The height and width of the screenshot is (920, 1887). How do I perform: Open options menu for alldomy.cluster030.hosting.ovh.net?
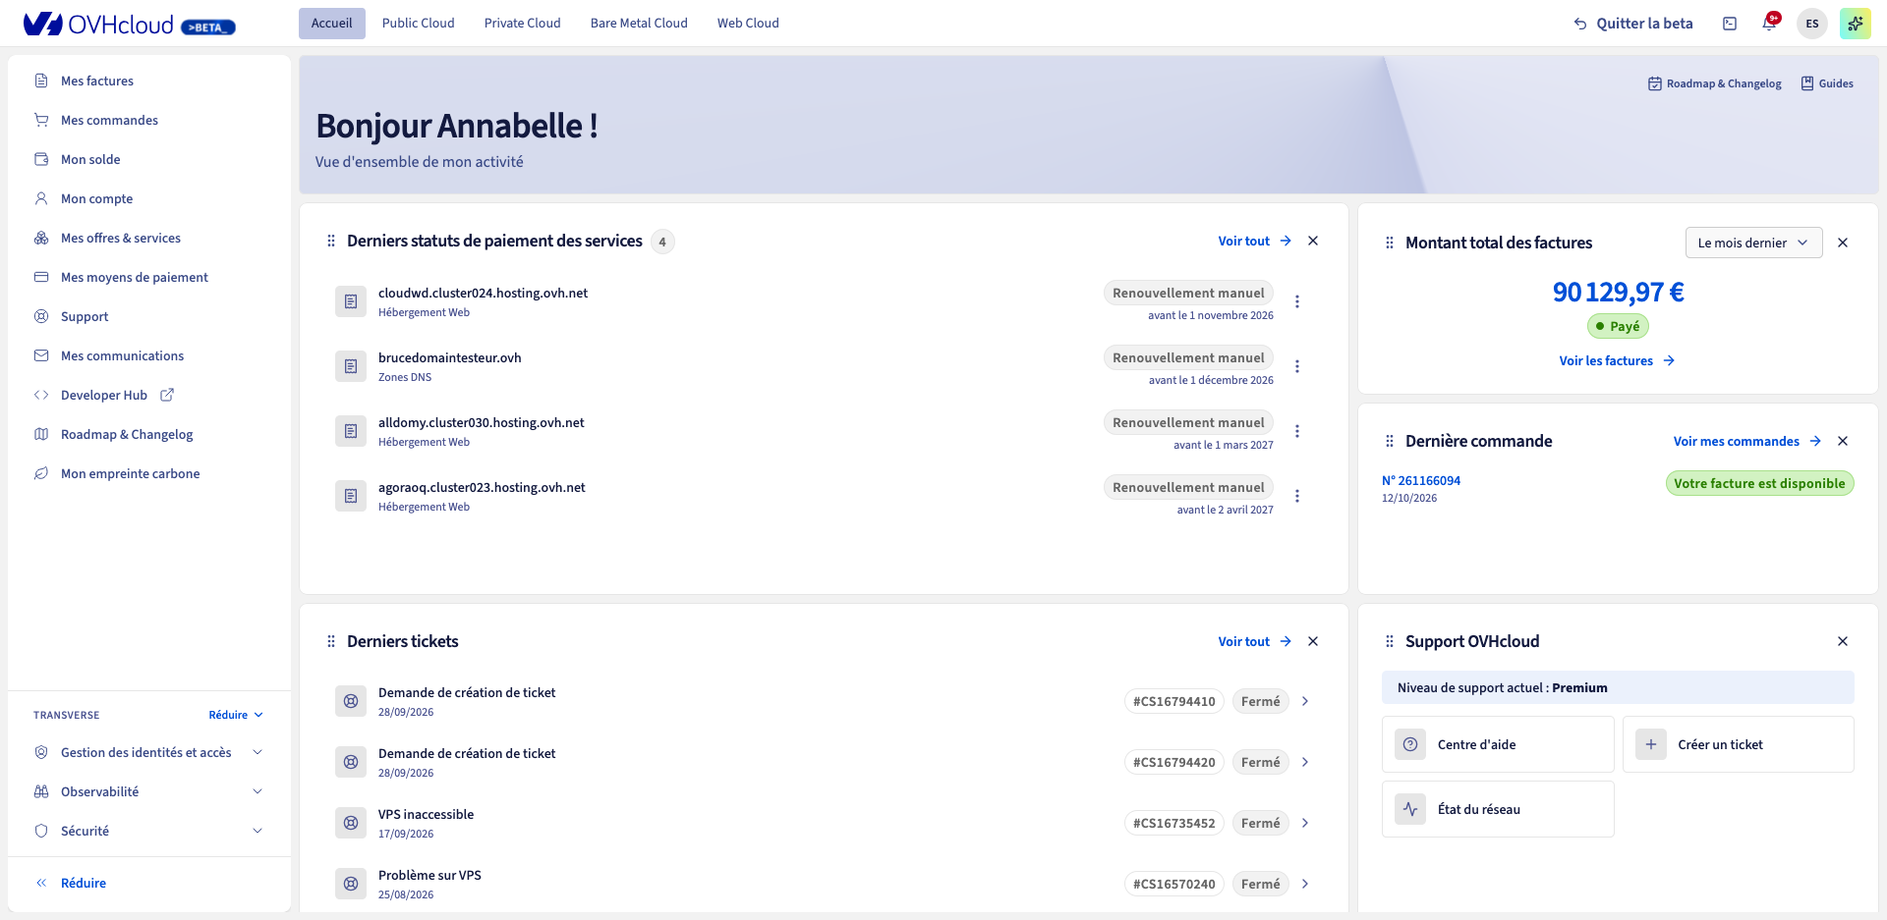click(1297, 431)
